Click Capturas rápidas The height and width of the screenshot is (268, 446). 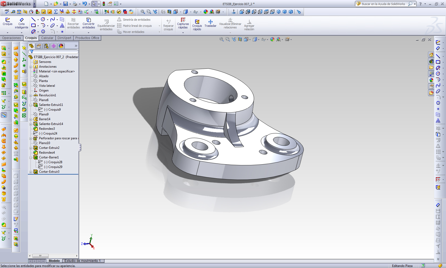point(183,23)
